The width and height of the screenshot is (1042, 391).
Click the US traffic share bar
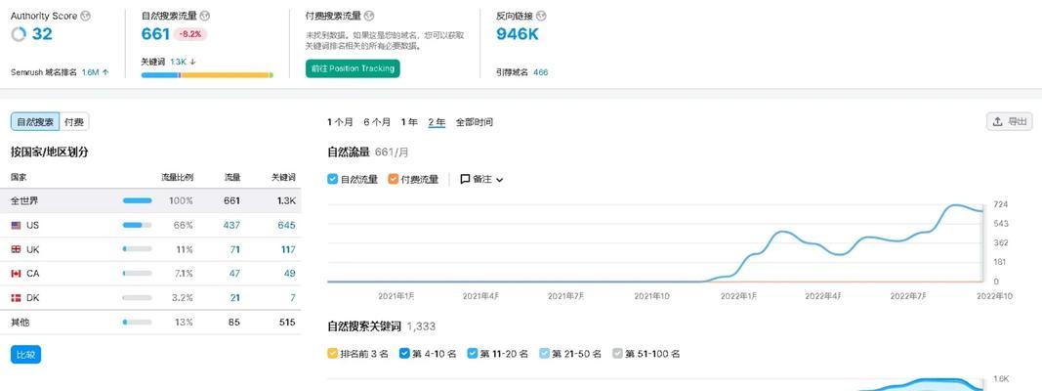[x=137, y=226]
